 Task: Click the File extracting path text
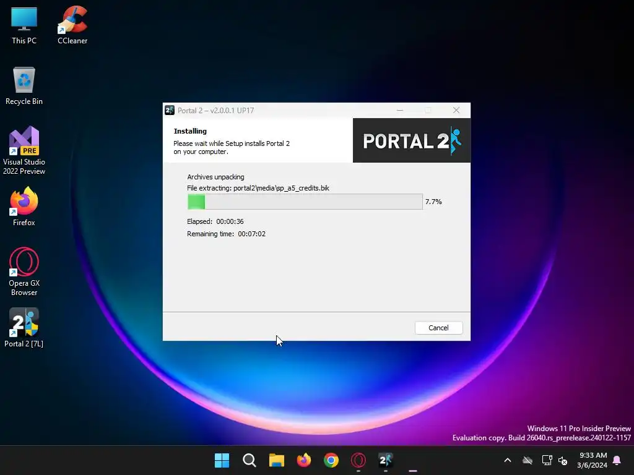(258, 188)
